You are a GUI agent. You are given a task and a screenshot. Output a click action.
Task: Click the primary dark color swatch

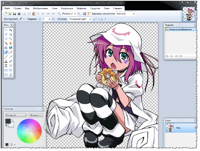8,121
